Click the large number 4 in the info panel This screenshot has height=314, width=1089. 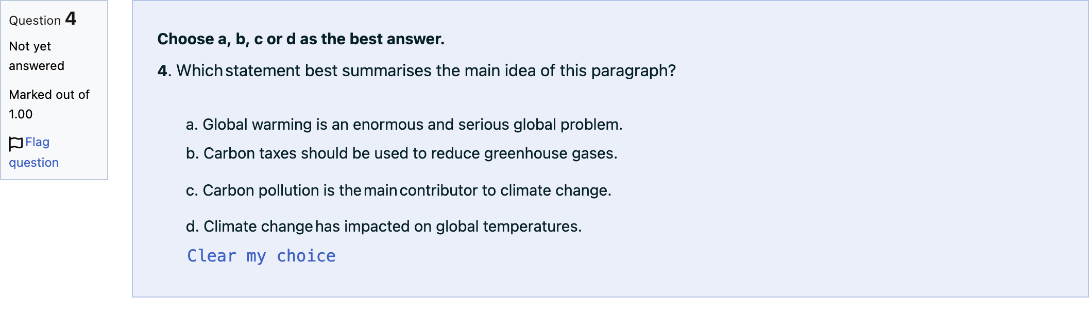click(71, 19)
